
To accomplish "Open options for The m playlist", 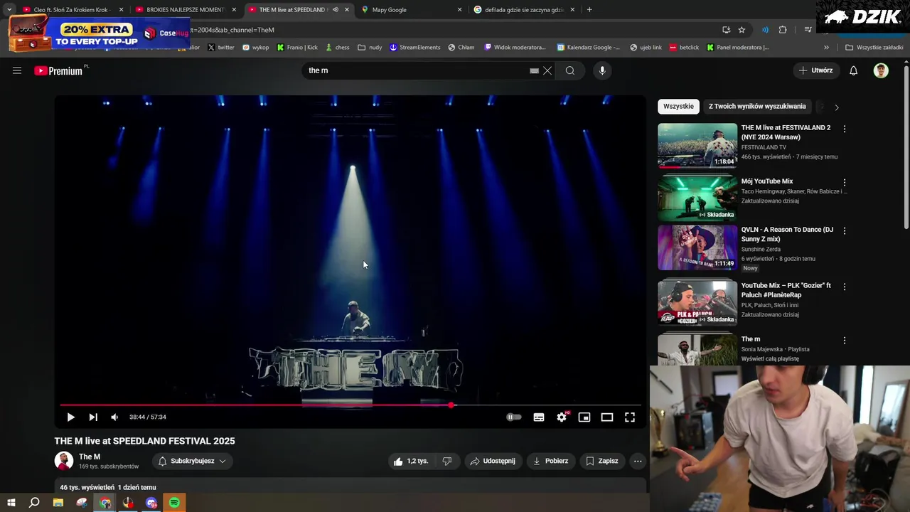I will 845,341.
